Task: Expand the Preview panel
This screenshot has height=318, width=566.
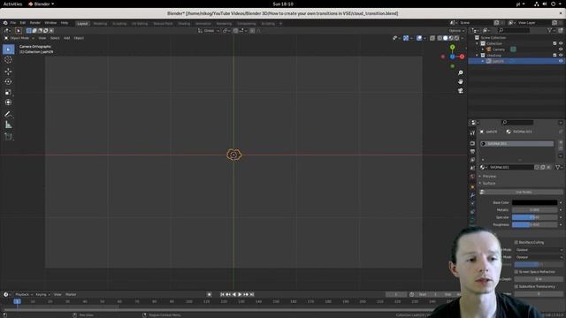Action: coord(489,177)
